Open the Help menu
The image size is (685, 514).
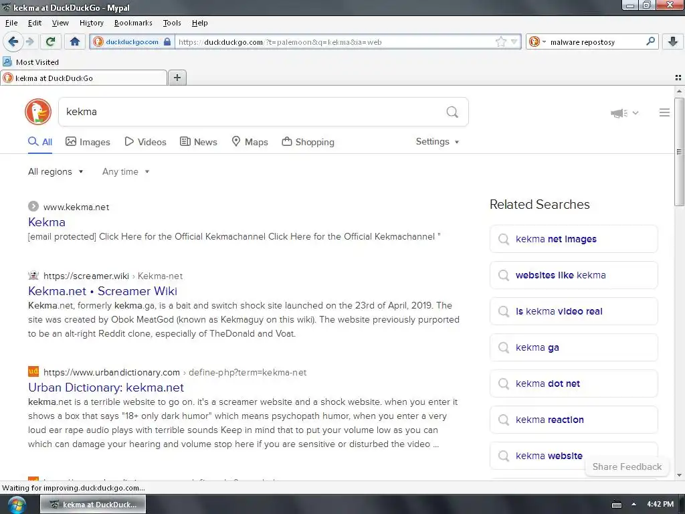199,23
